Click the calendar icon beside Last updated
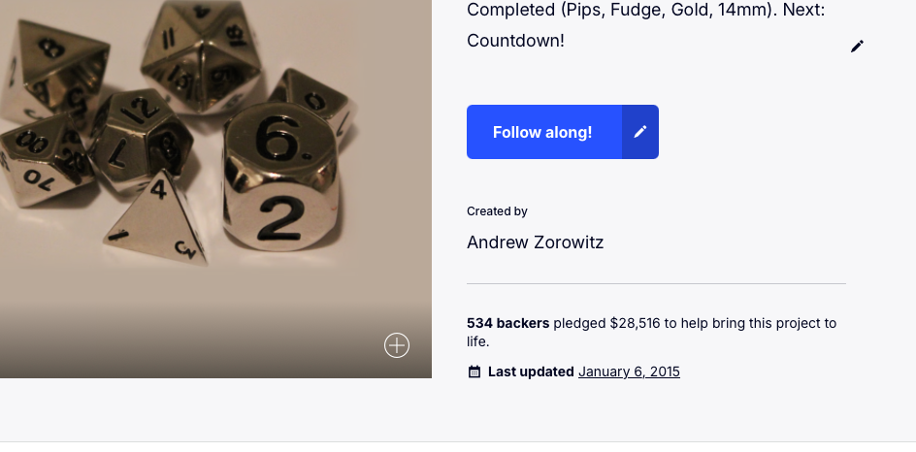 tap(474, 371)
